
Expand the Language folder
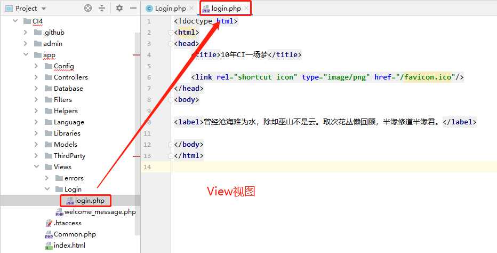click(36, 122)
